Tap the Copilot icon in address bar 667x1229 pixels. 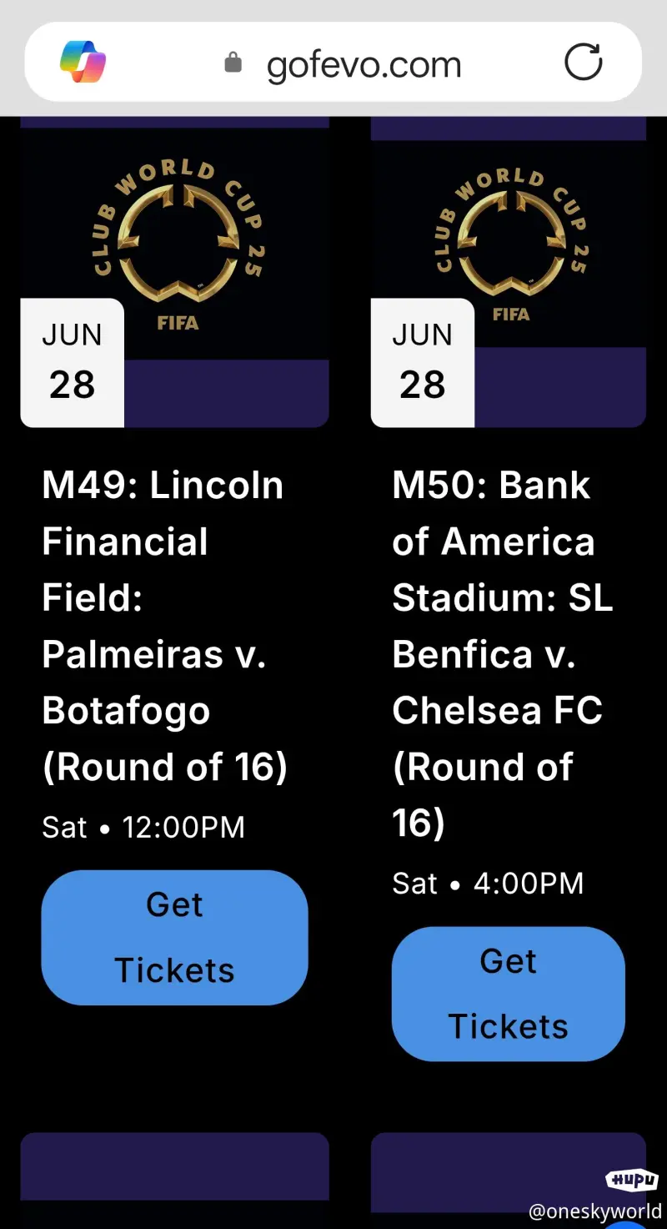tap(83, 62)
